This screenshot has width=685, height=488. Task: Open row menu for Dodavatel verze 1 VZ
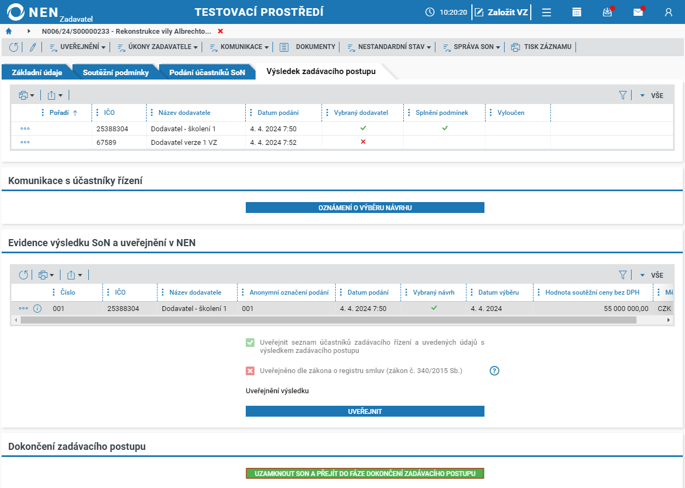[25, 142]
